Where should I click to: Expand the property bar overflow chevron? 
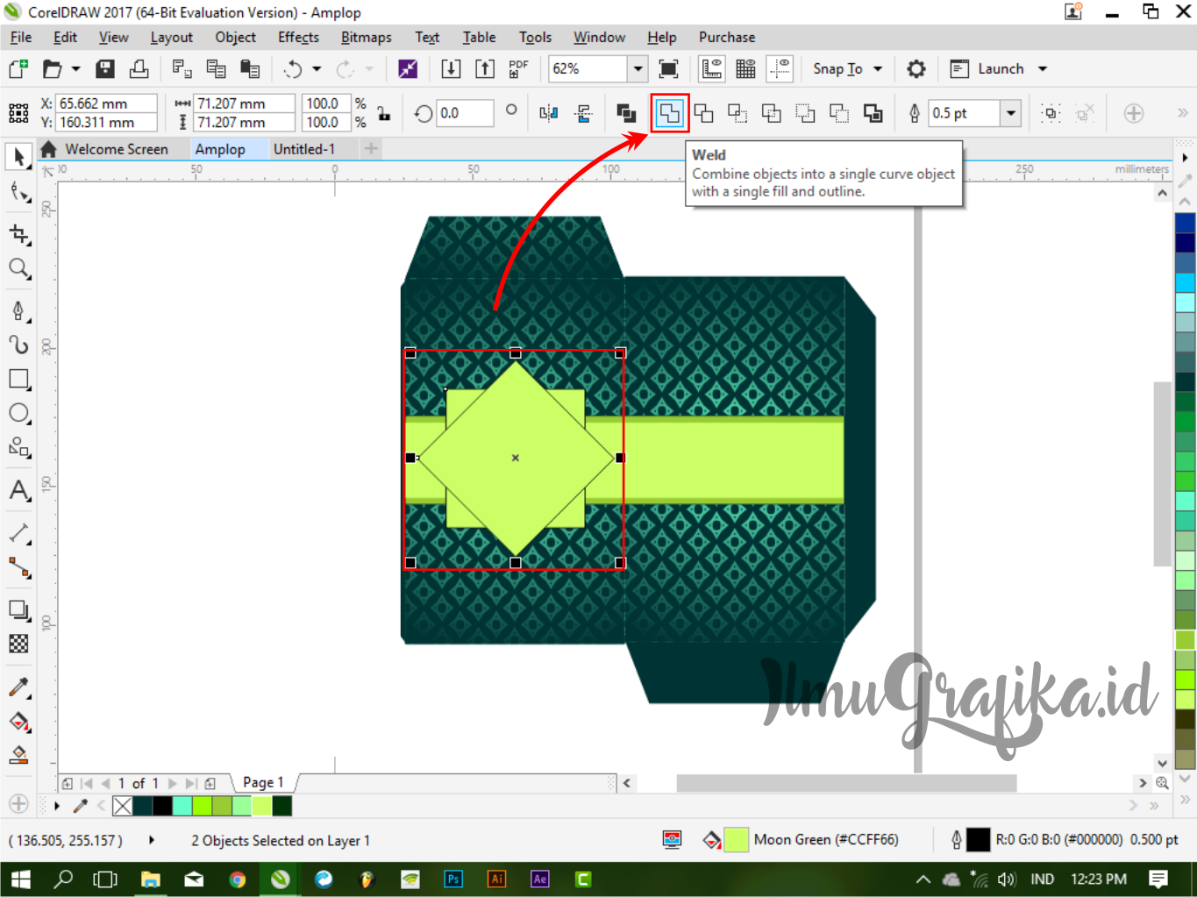1182,113
